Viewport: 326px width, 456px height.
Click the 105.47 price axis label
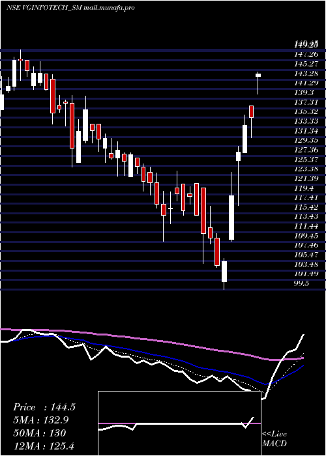click(x=306, y=255)
